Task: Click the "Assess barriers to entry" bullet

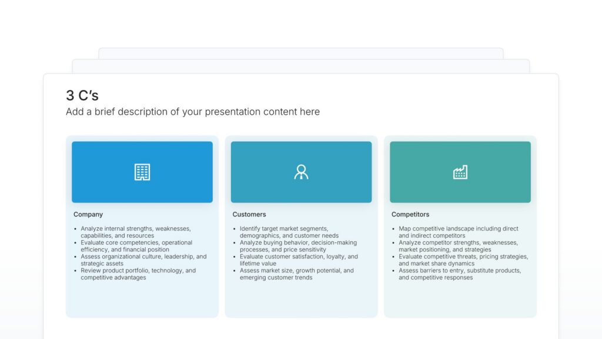Action: tap(460, 274)
